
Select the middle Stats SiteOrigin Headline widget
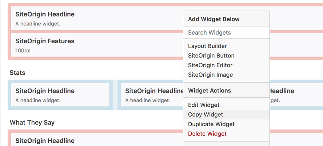pyautogui.click(x=152, y=95)
